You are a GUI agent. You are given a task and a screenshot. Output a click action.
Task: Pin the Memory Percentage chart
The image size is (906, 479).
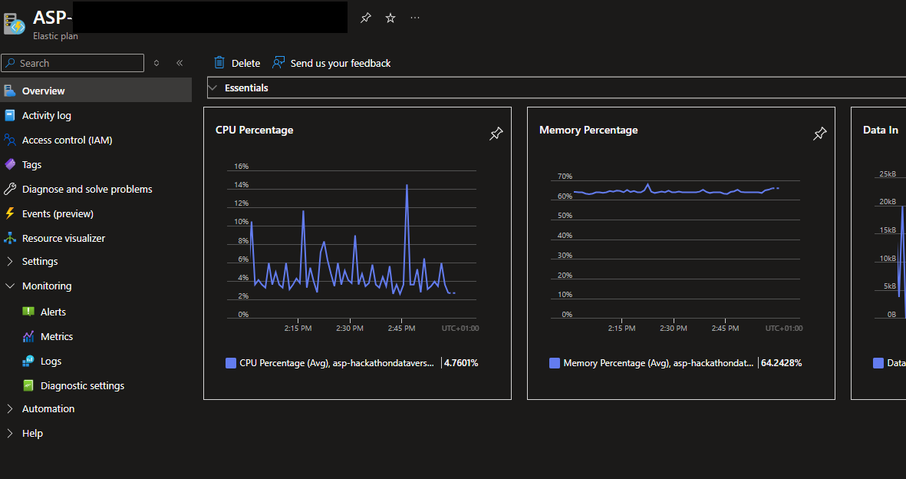pyautogui.click(x=819, y=134)
